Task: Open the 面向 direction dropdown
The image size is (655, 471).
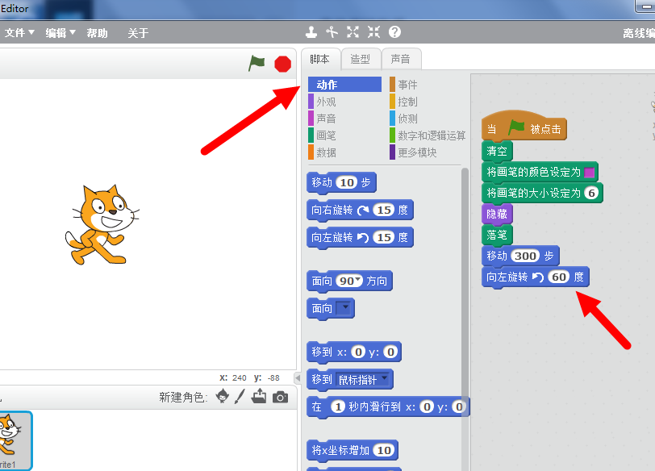Action: click(342, 308)
